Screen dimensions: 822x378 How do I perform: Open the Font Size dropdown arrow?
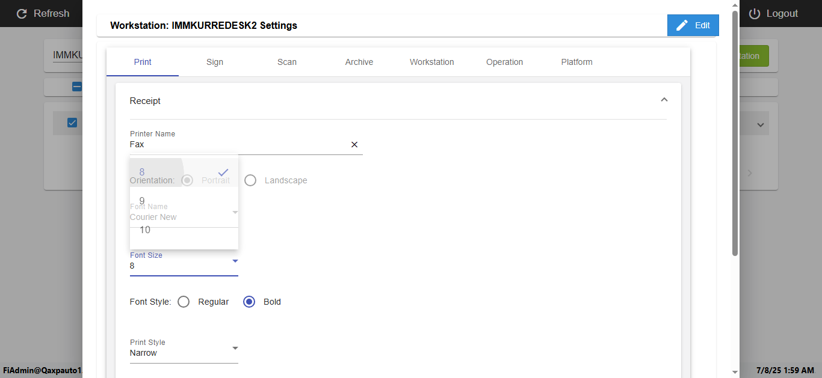click(x=235, y=261)
